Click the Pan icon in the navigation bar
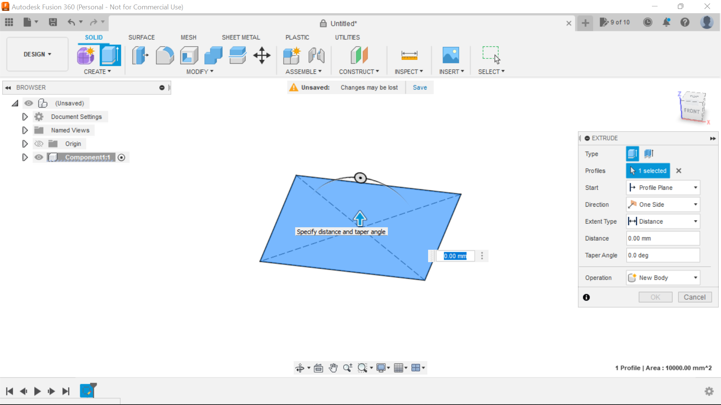Image resolution: width=721 pixels, height=405 pixels. (x=333, y=368)
